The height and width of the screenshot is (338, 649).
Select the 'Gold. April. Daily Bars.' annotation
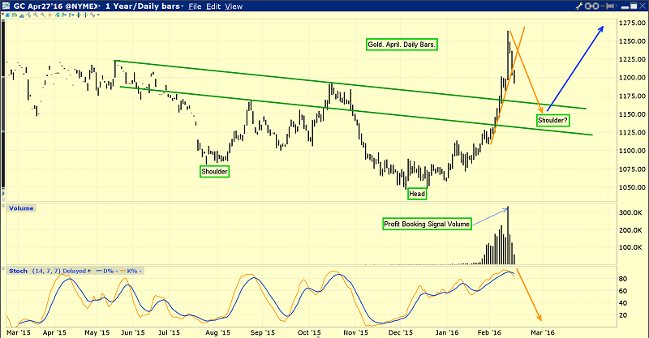click(402, 45)
